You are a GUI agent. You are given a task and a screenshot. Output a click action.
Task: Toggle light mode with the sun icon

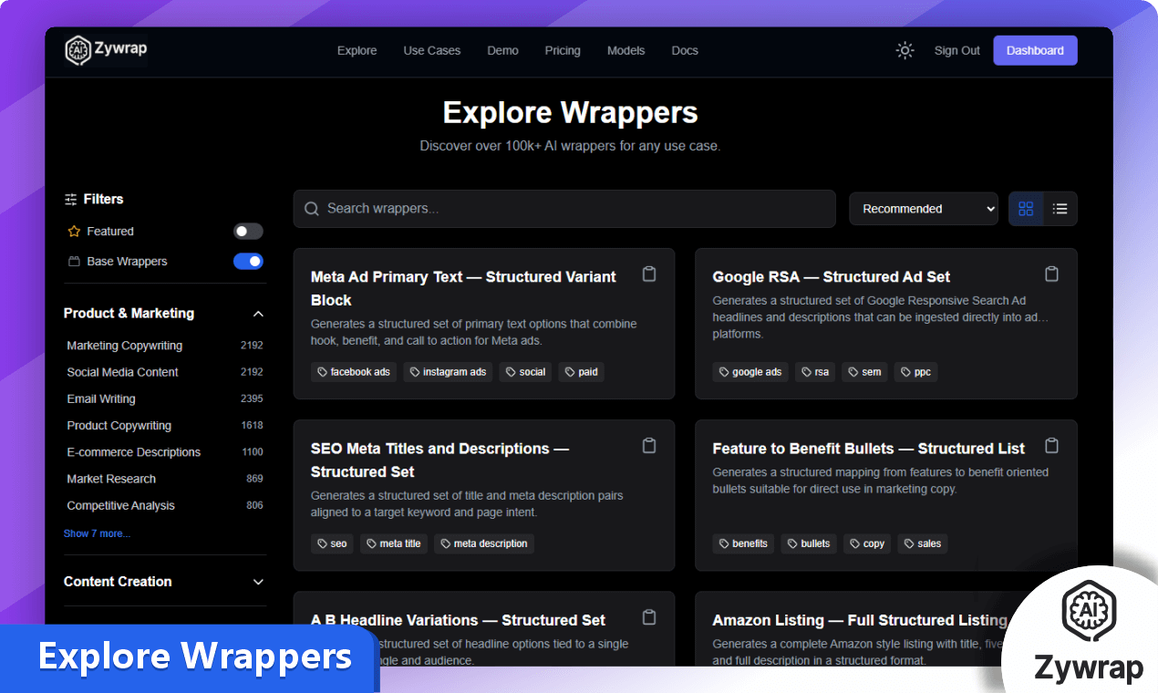tap(905, 51)
